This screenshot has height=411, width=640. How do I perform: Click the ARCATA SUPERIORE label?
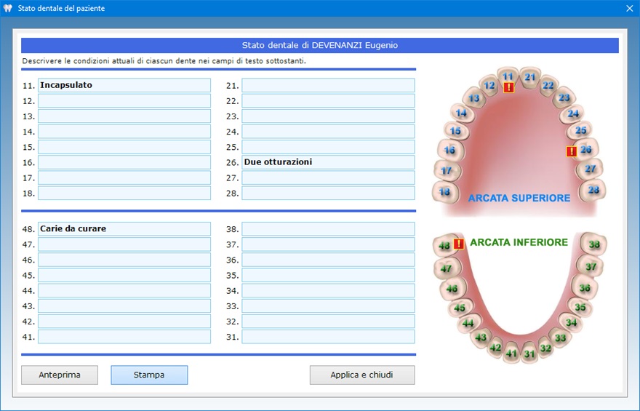click(x=519, y=198)
